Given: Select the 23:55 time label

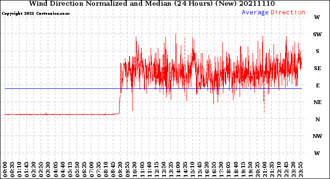Looking at the screenshot, I should tap(300, 169).
